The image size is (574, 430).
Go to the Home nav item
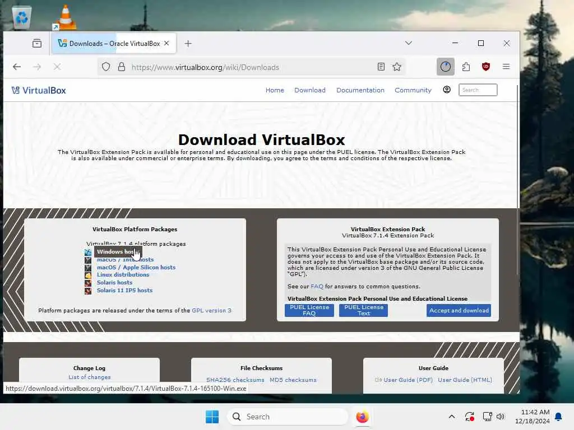[275, 90]
